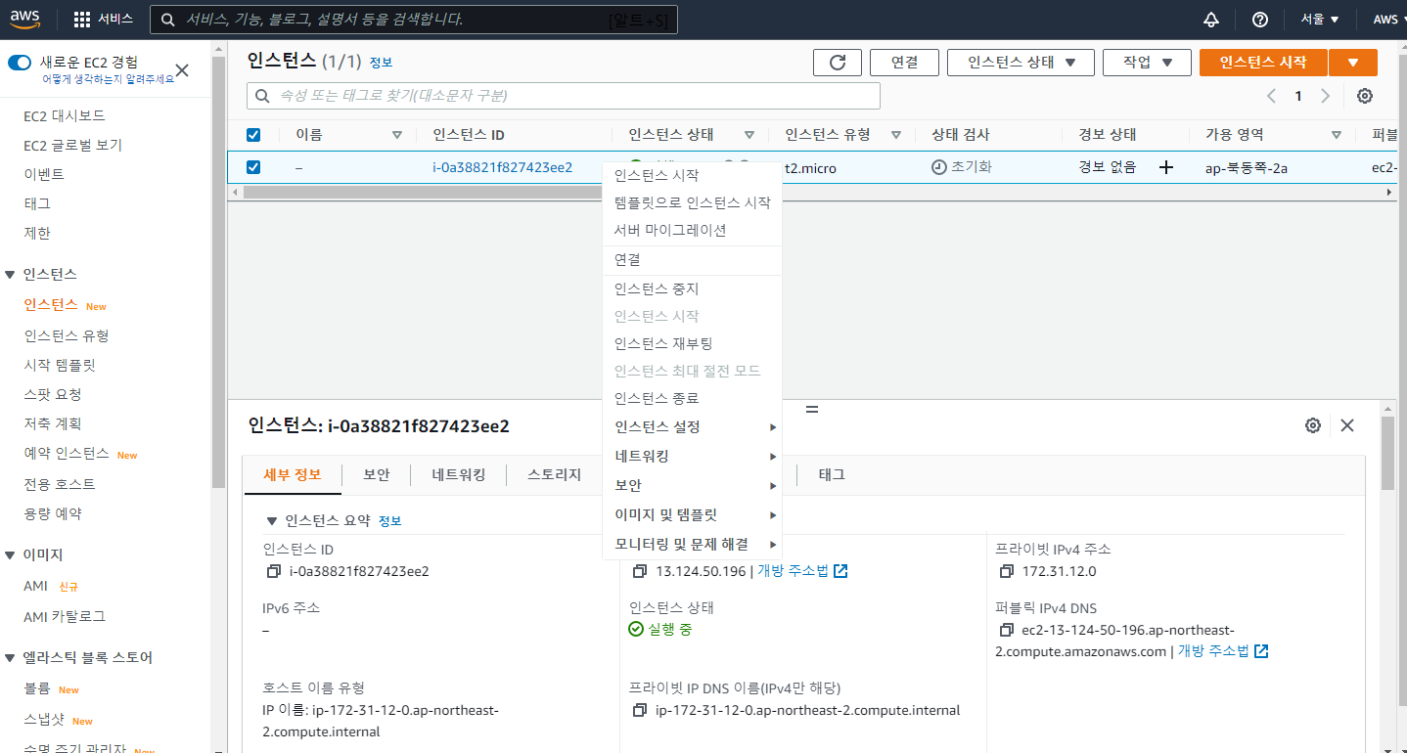This screenshot has width=1407, height=753.
Task: Copy the instance ID i-0a38821f827423ee2
Action: coord(273,572)
